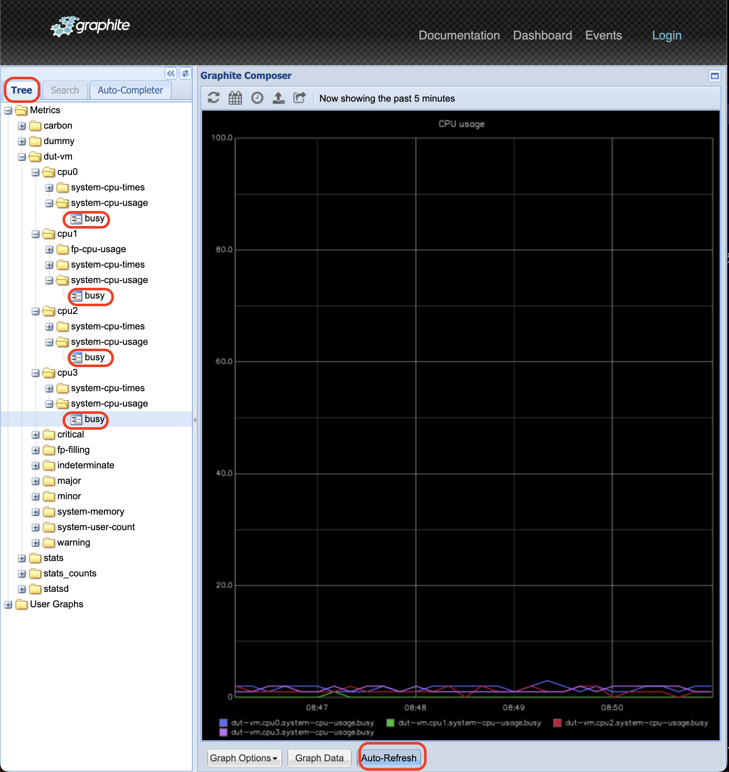
Task: Click the dut-vm.cpu1 green legend color swatch
Action: pos(390,723)
